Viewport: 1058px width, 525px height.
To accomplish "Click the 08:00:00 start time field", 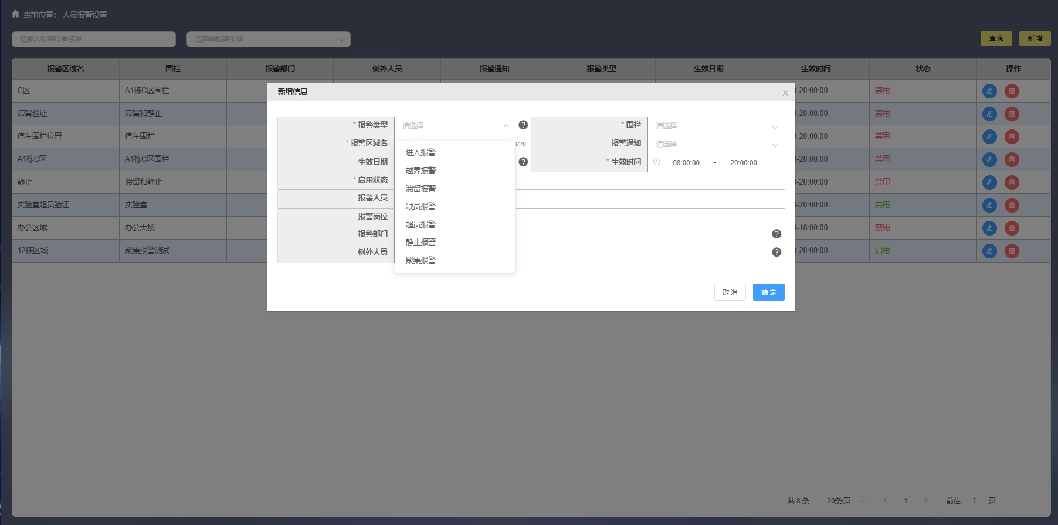I will (686, 163).
